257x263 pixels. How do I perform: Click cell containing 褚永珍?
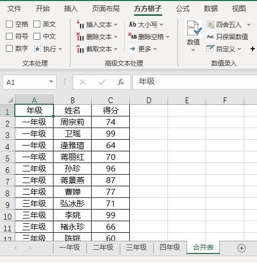click(x=73, y=227)
